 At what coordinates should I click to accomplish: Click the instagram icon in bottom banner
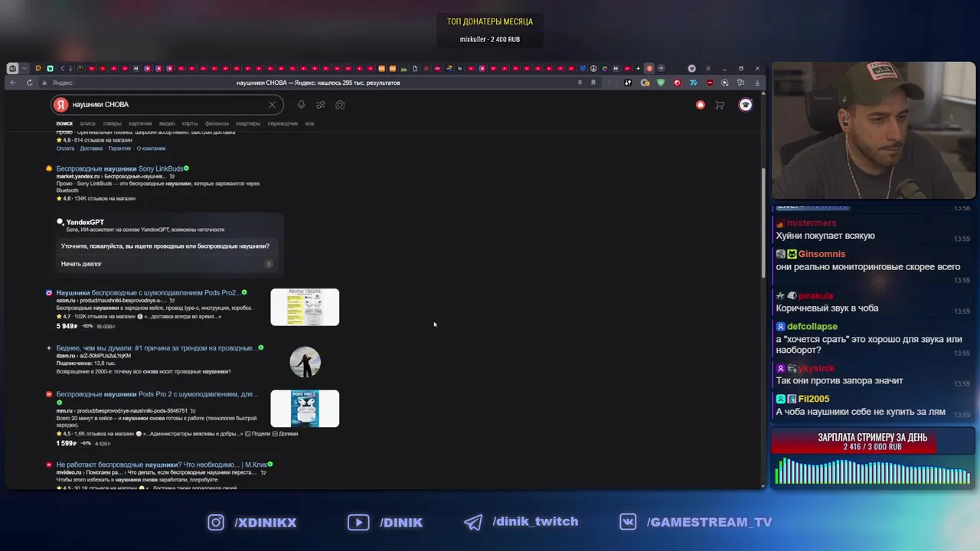(x=217, y=523)
